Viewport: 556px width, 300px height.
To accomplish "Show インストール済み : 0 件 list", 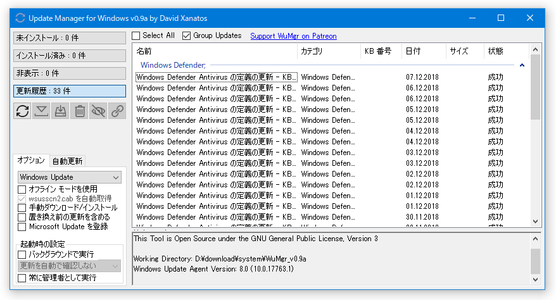I will pos(70,56).
